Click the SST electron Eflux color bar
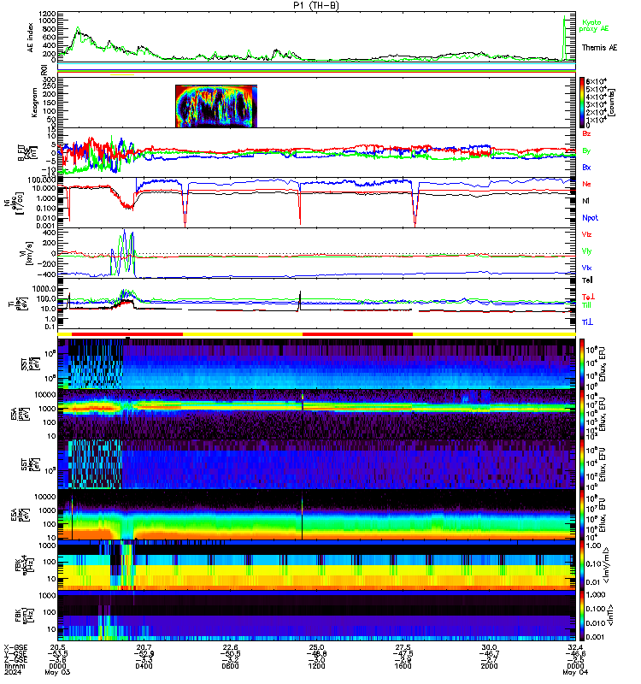 [582, 463]
